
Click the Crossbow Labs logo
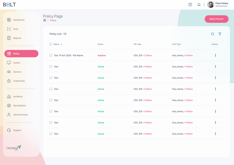pos(14,148)
